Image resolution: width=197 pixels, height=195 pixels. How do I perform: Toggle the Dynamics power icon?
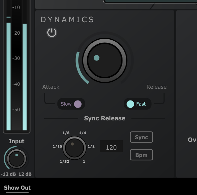pyautogui.click(x=52, y=33)
